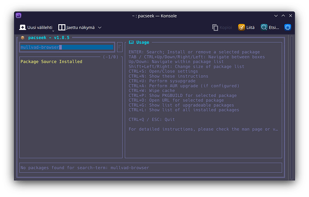Screen dimensions: 309x197
Task: Expand the Jaettu näkymä dropdown chevron
Action: pos(100,28)
